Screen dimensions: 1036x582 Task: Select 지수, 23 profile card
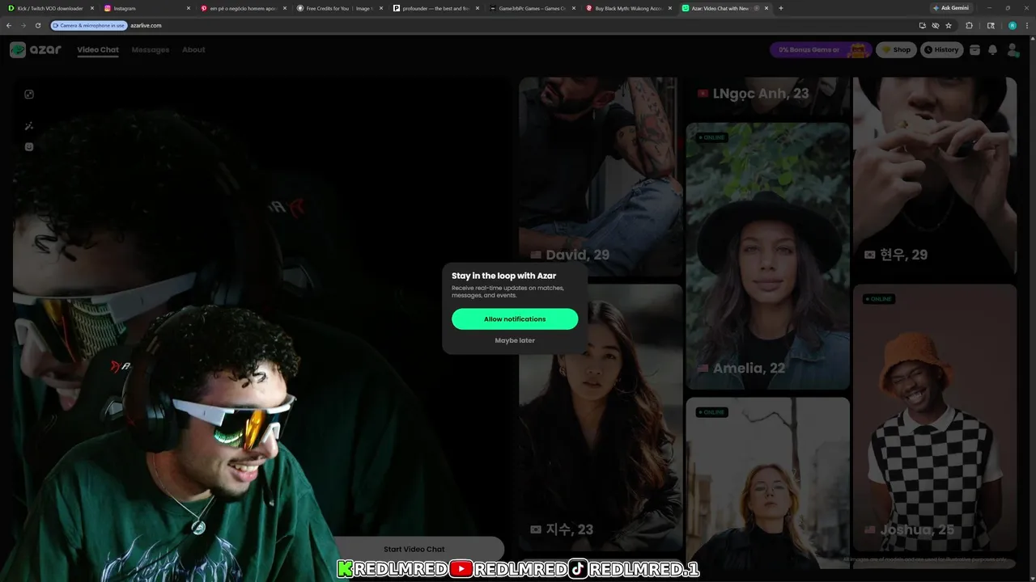tap(601, 417)
